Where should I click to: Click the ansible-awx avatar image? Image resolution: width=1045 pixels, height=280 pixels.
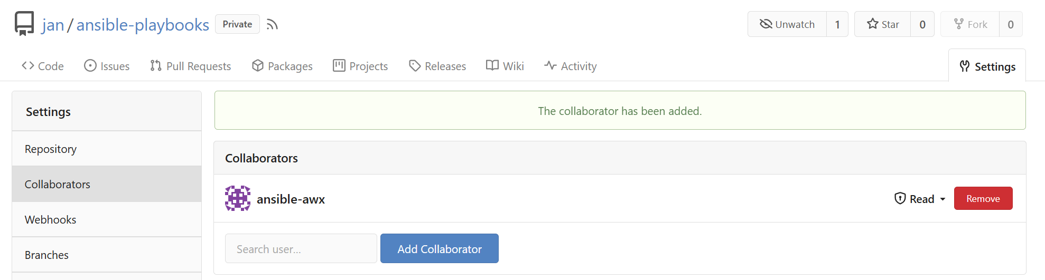[x=238, y=199]
